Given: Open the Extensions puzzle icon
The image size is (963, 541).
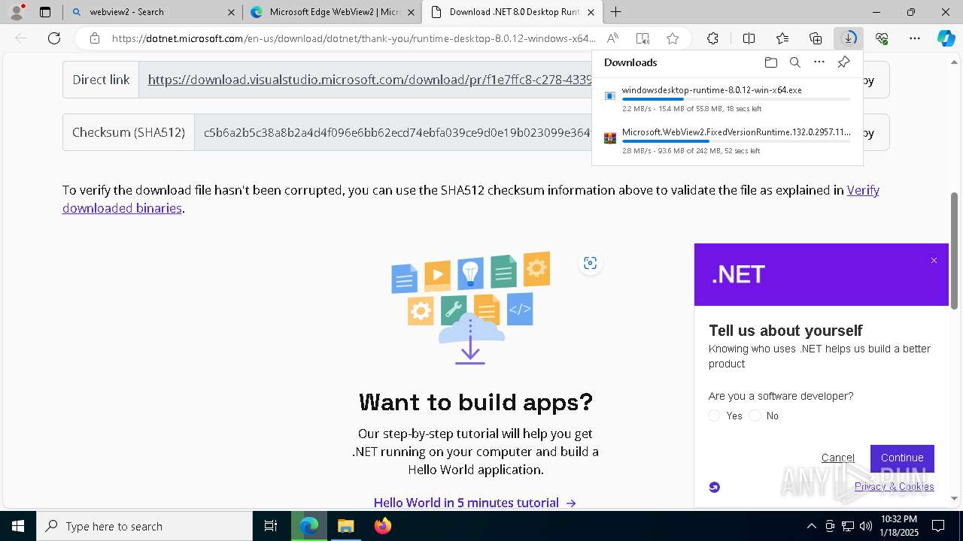Looking at the screenshot, I should click(x=712, y=38).
